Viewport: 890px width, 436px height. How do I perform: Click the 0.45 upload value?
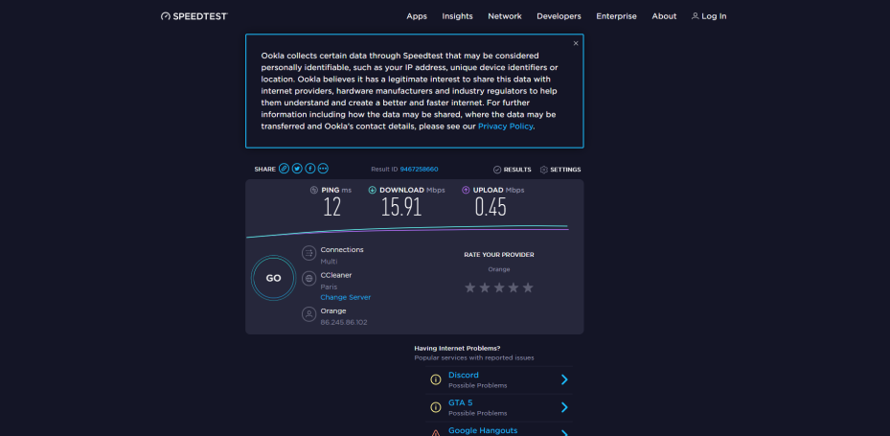pos(491,207)
